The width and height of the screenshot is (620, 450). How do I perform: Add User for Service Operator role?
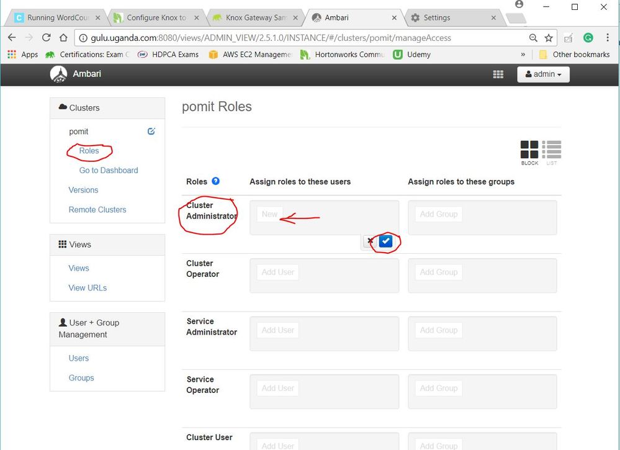point(277,389)
